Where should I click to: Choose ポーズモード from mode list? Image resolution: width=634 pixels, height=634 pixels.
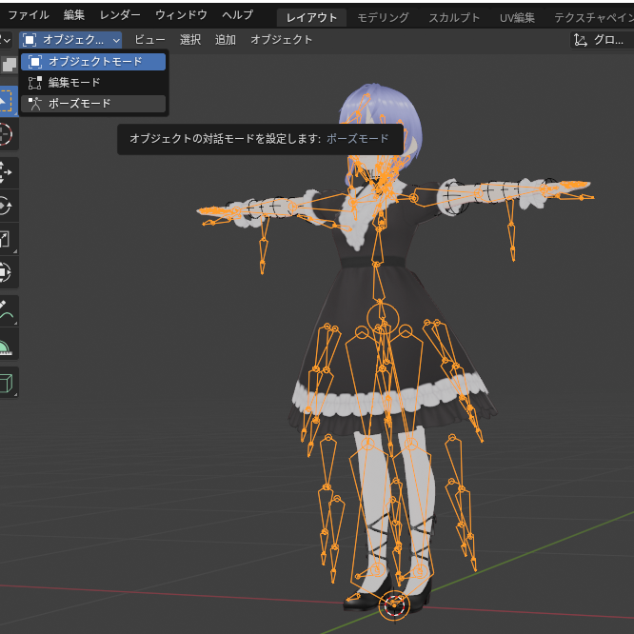click(x=93, y=104)
